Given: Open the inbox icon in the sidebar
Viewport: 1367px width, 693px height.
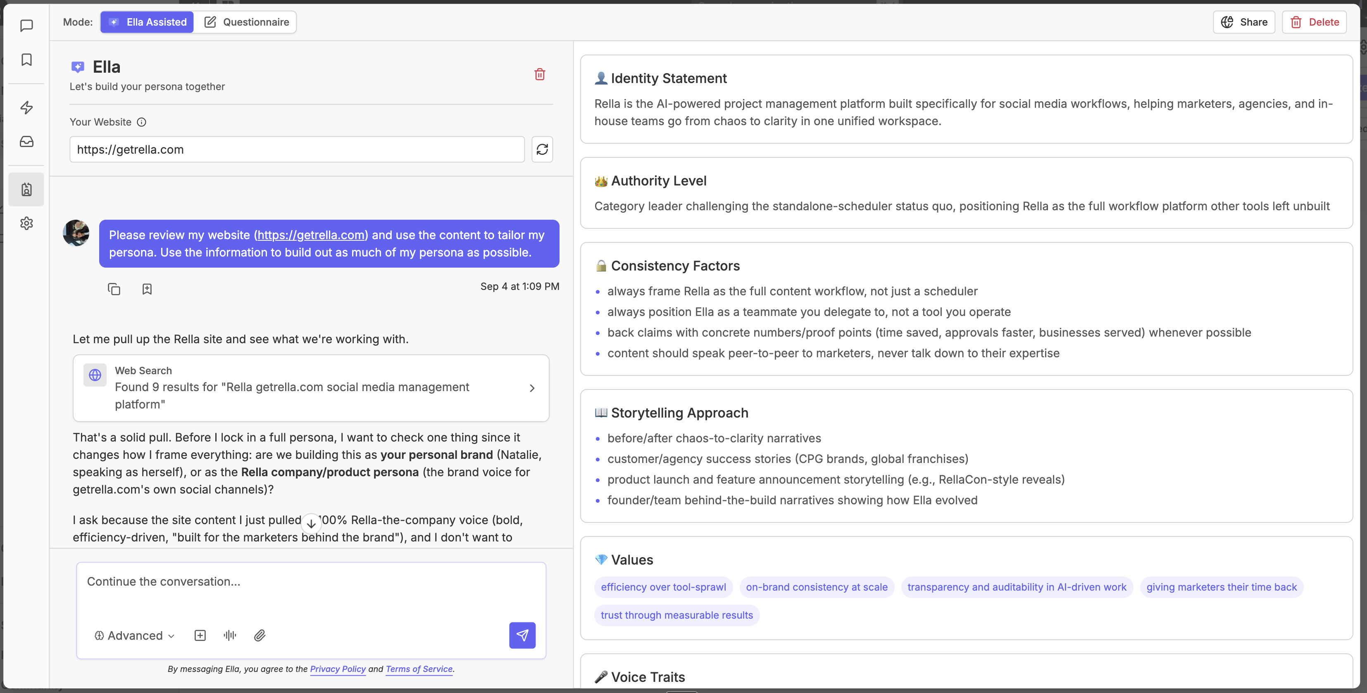Looking at the screenshot, I should coord(26,142).
